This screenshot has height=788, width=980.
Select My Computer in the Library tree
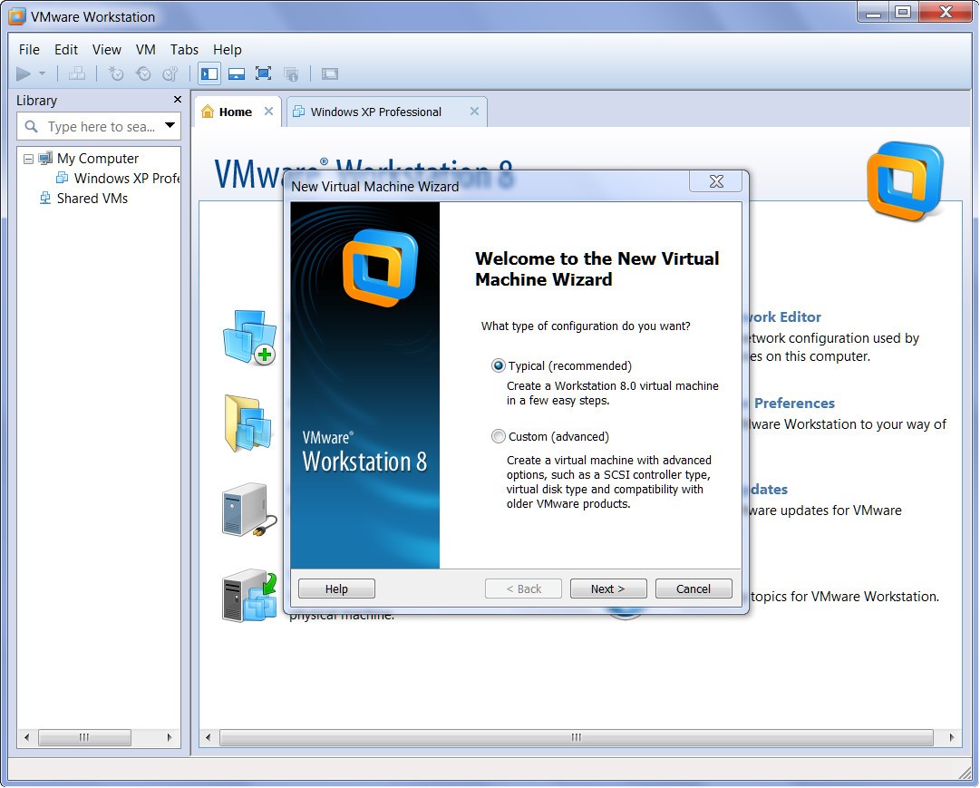[x=98, y=158]
